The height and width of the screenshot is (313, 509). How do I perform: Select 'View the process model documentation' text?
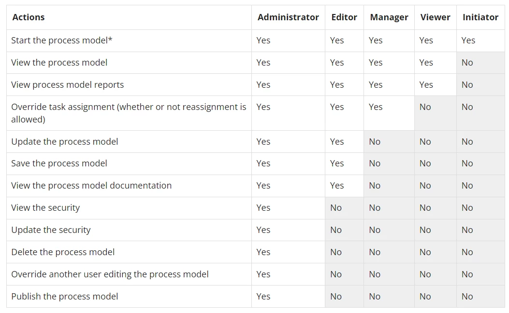(x=91, y=185)
